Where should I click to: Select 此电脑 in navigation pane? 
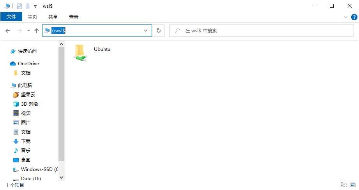[25, 85]
